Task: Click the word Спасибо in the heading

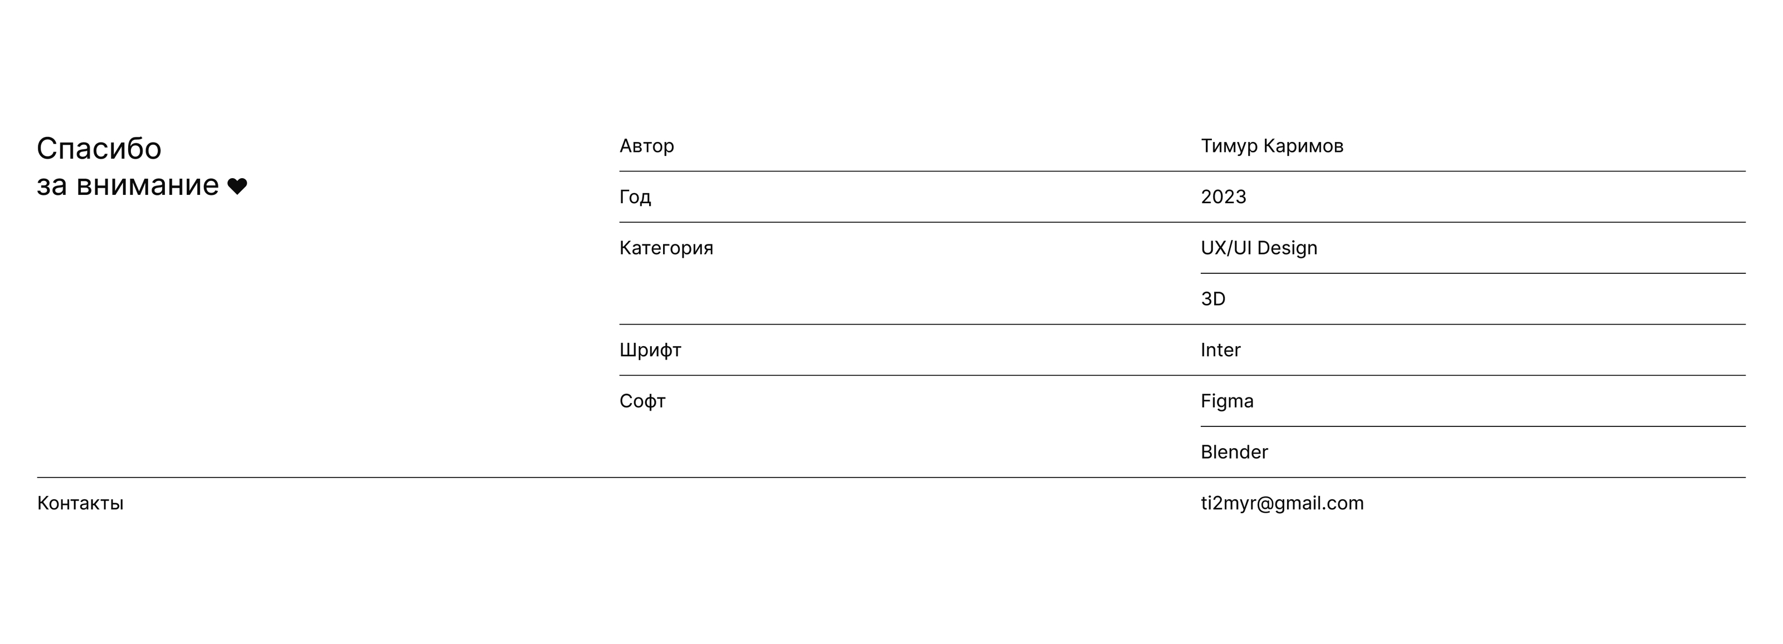Action: point(99,149)
